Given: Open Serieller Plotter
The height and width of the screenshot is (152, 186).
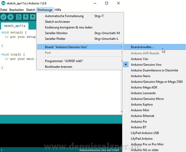Looking at the screenshot, I should tap(80, 39).
